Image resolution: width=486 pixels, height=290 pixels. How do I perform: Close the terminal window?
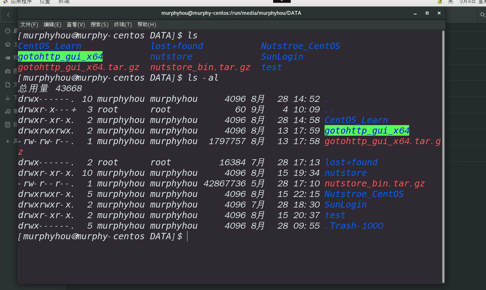pyautogui.click(x=439, y=13)
